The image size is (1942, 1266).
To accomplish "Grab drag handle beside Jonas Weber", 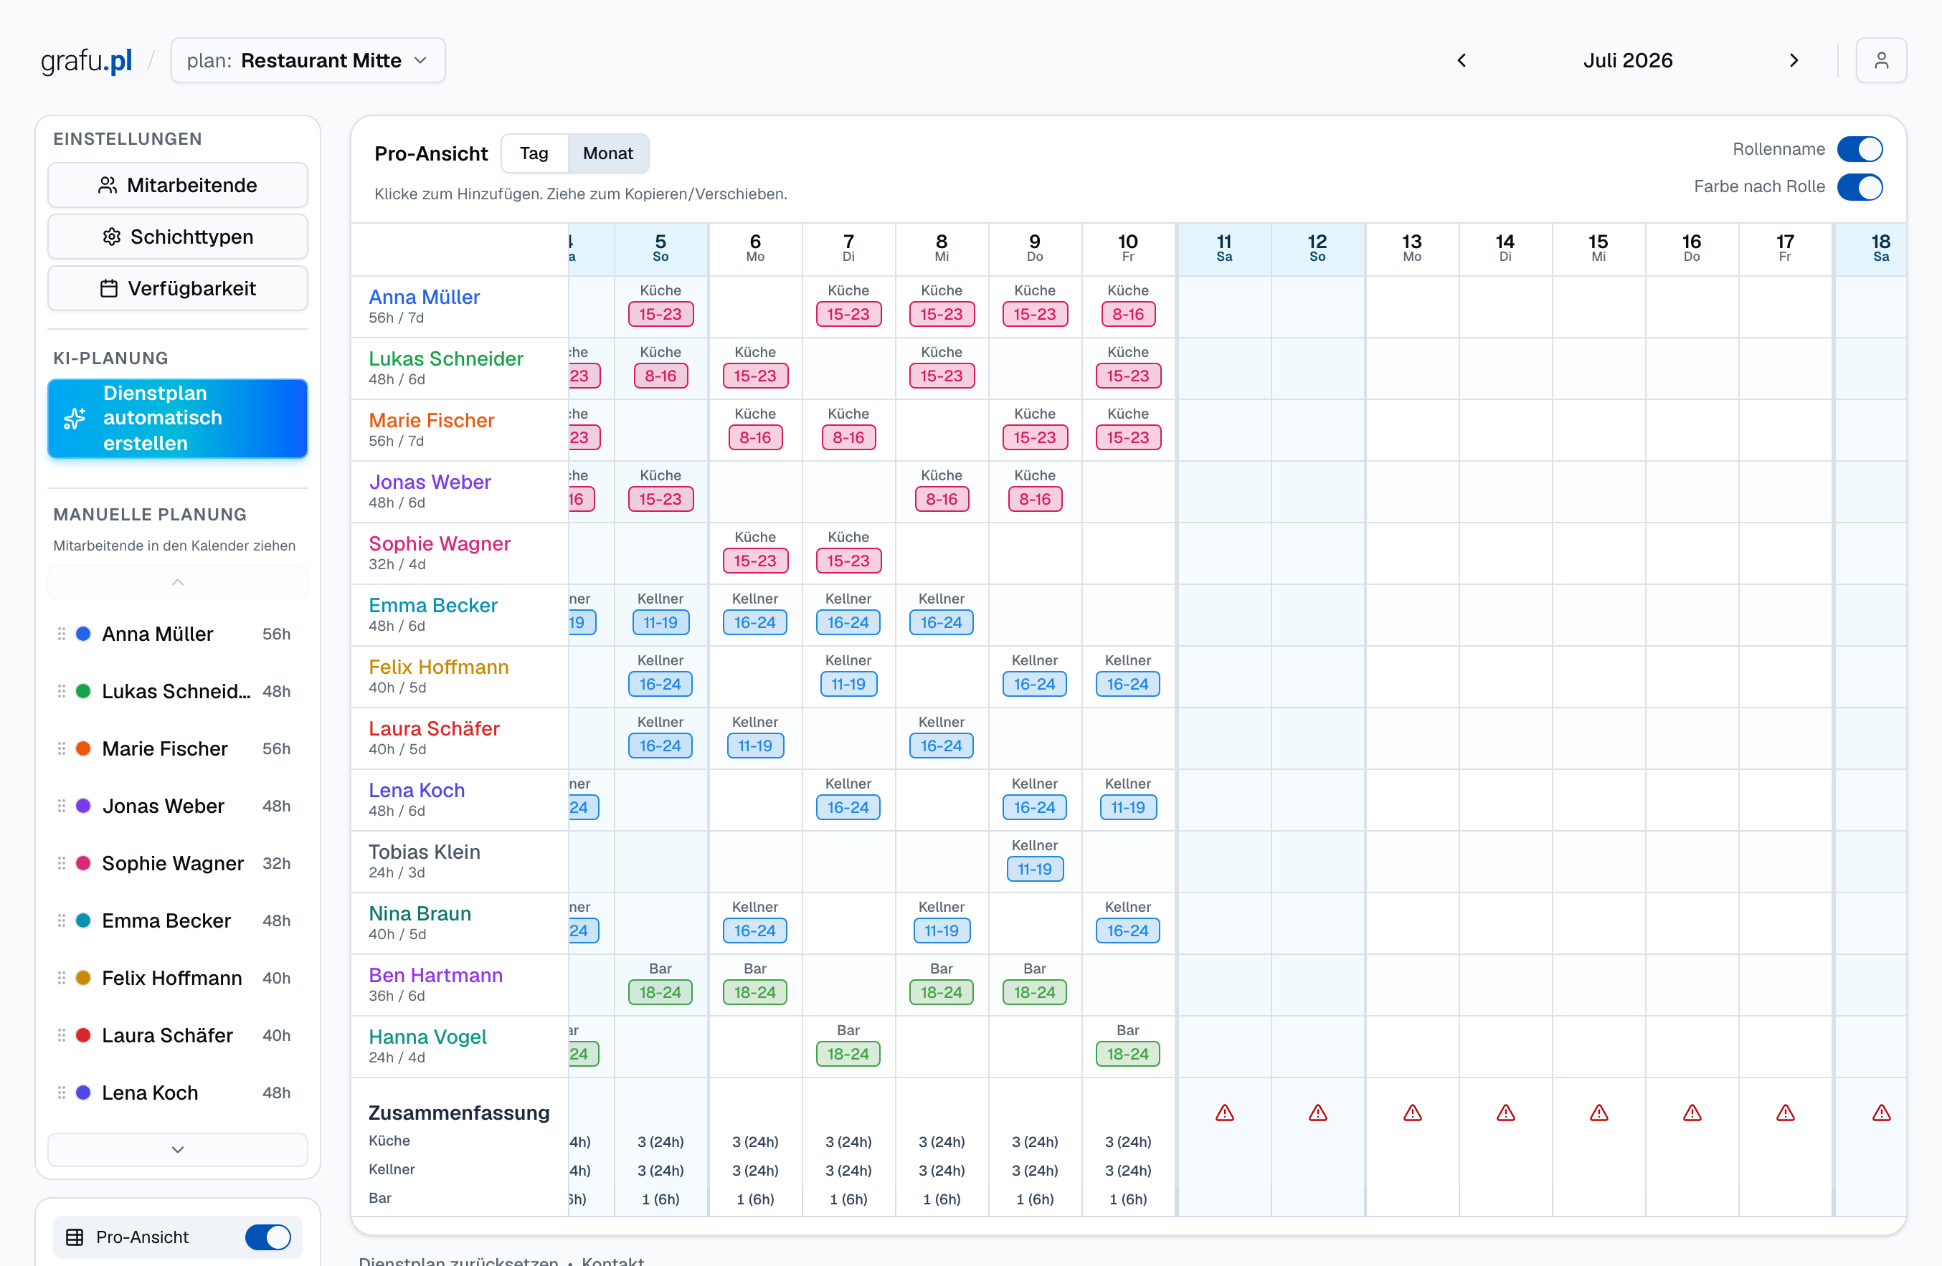I will click(61, 806).
